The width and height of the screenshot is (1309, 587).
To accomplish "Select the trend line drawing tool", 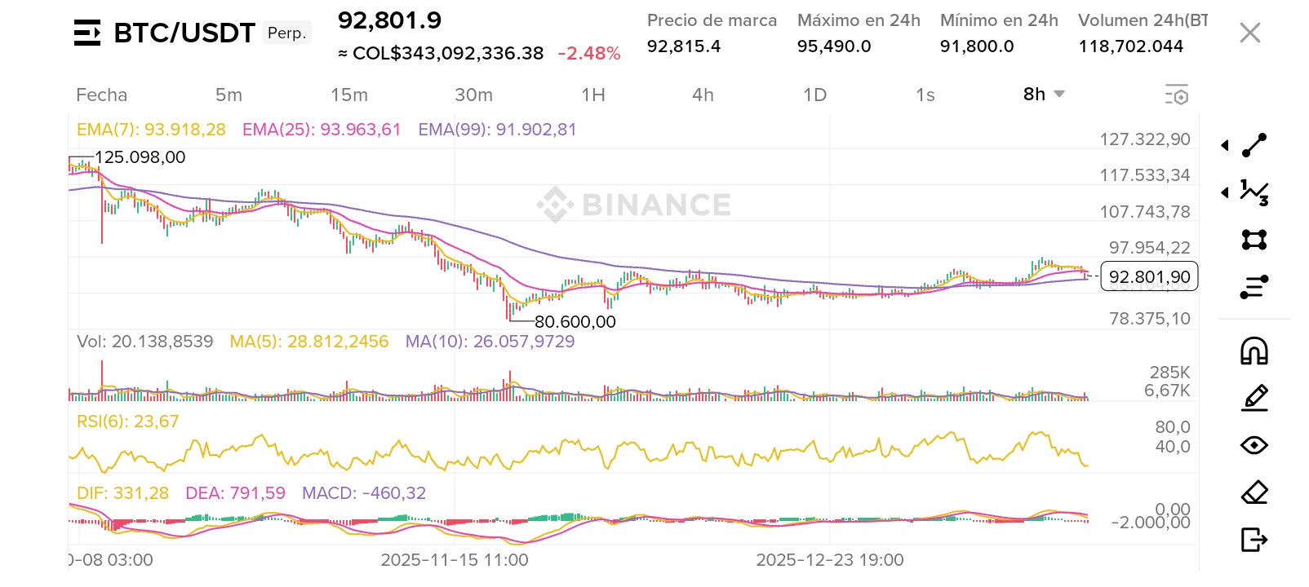I will (x=1254, y=145).
